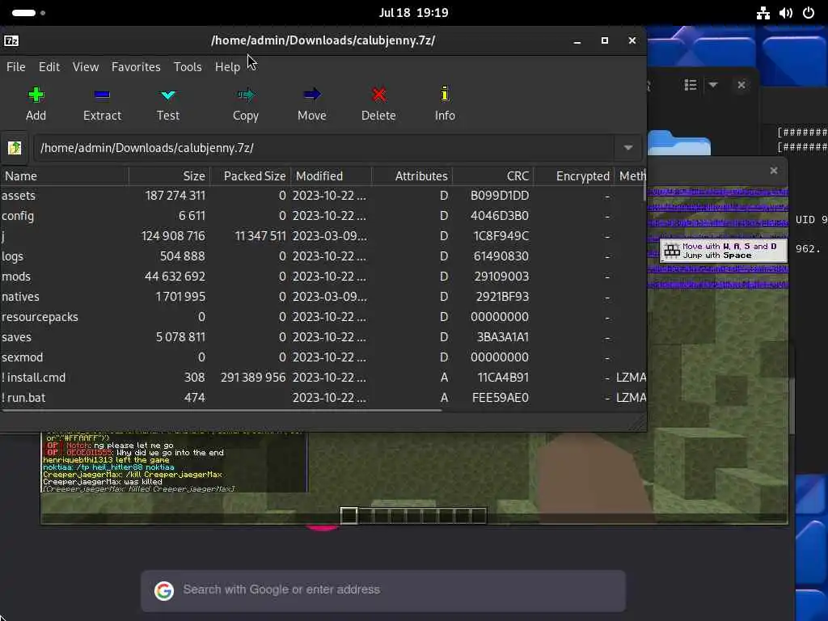Open the Favorites menu
The height and width of the screenshot is (621, 828).
(136, 67)
